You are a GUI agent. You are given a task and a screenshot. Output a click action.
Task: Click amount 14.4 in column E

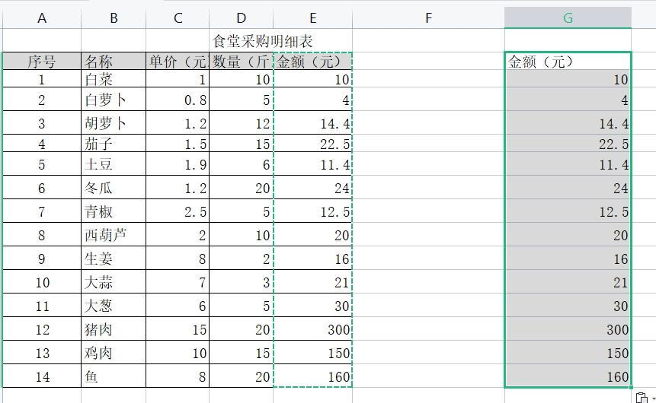(x=313, y=122)
